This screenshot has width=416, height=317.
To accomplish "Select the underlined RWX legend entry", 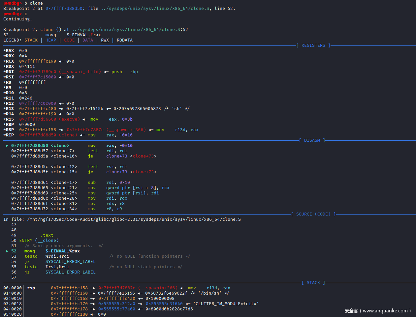I will point(105,40).
